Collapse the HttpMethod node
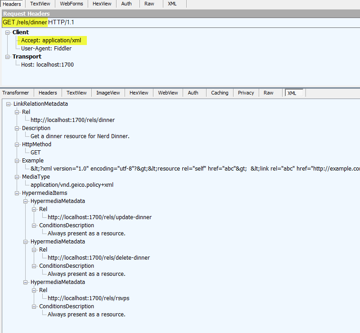The width and height of the screenshot is (360, 333). click(x=17, y=145)
